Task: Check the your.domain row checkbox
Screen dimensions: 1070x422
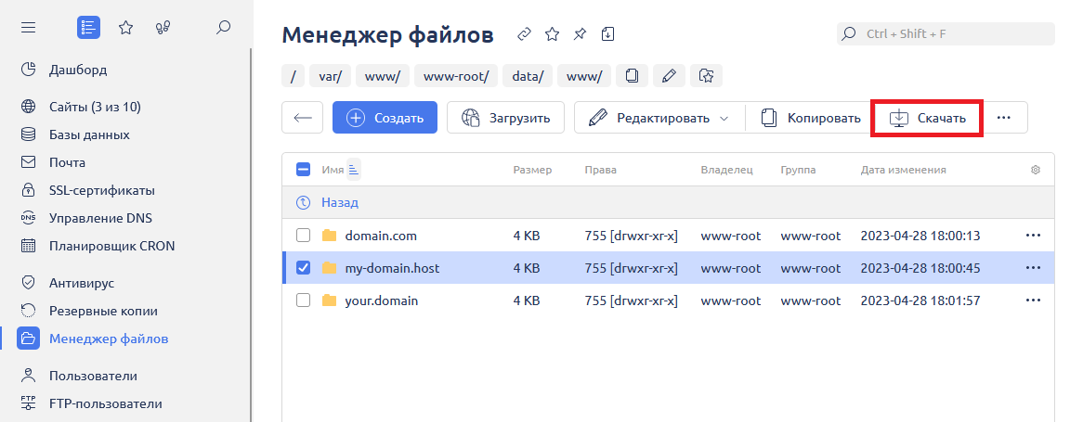Action: (x=303, y=301)
